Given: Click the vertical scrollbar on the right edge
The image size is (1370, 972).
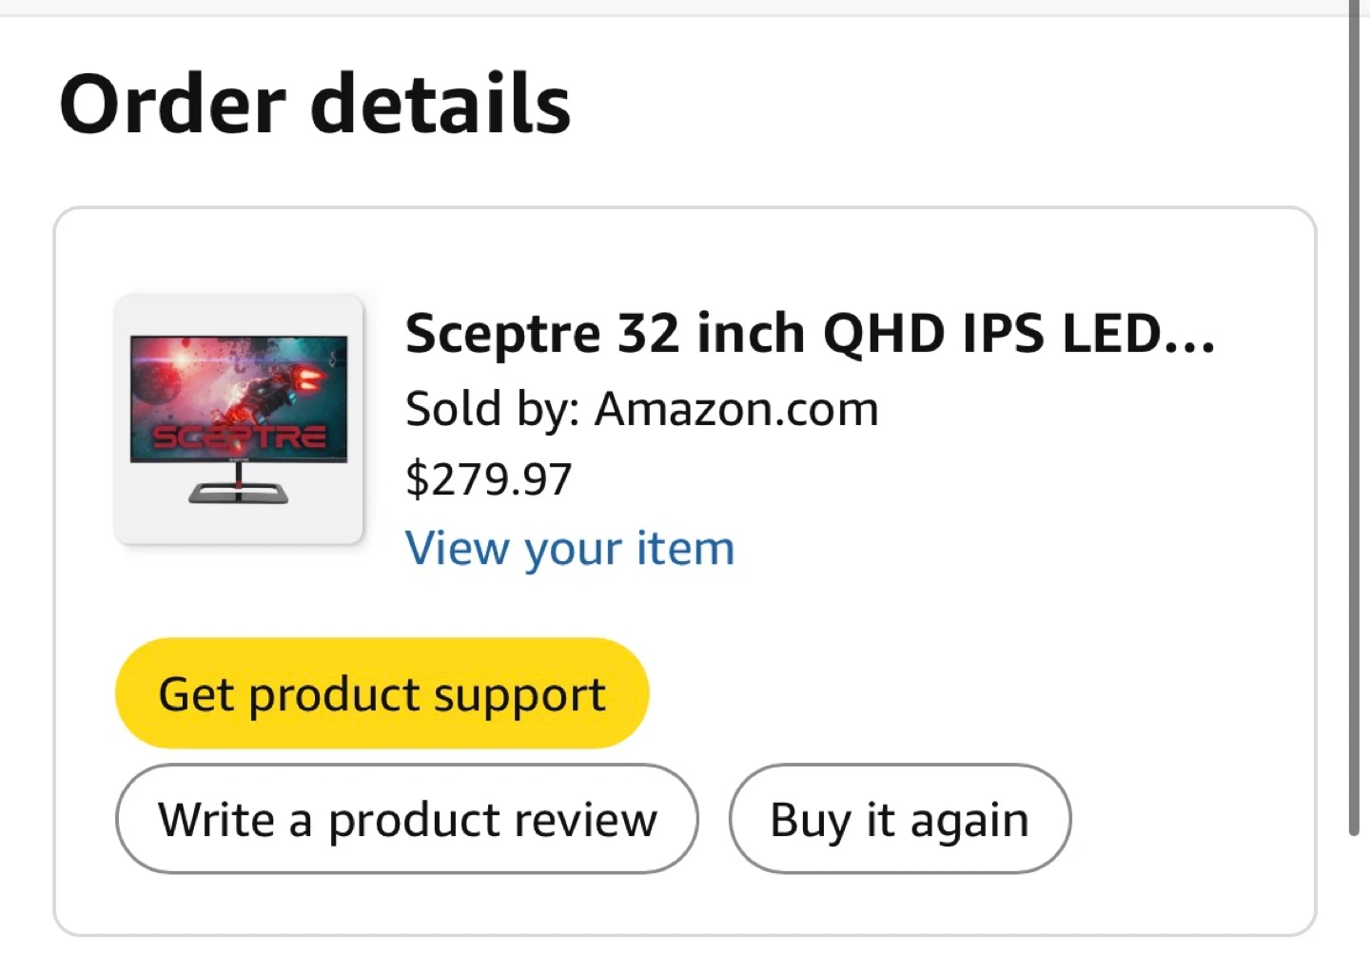Looking at the screenshot, I should (x=1354, y=418).
